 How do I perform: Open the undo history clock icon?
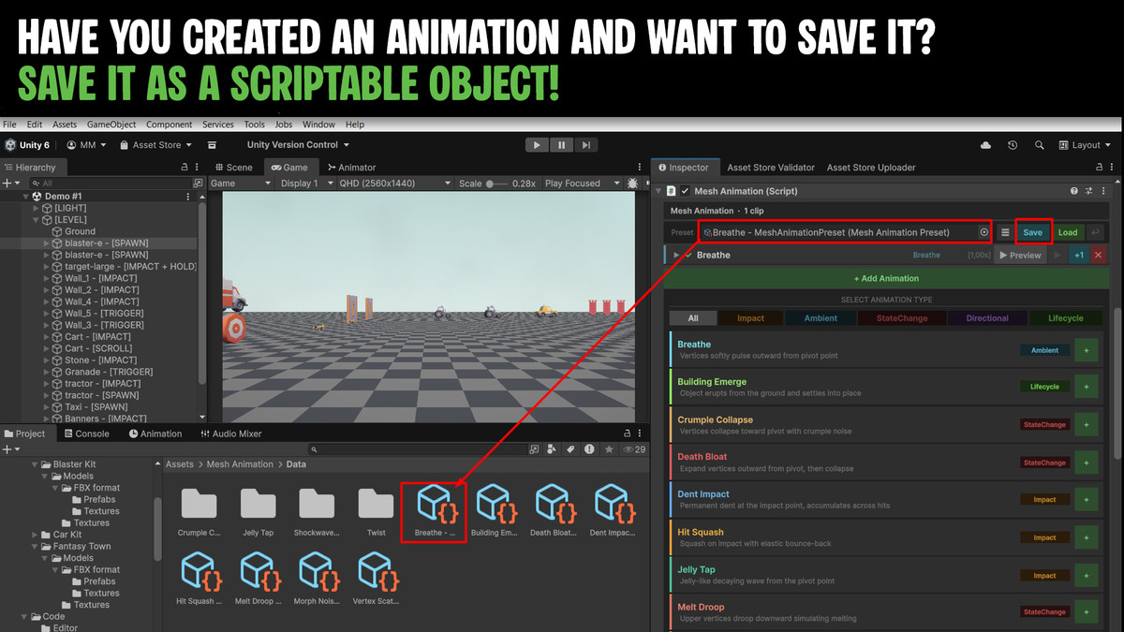pos(1013,145)
